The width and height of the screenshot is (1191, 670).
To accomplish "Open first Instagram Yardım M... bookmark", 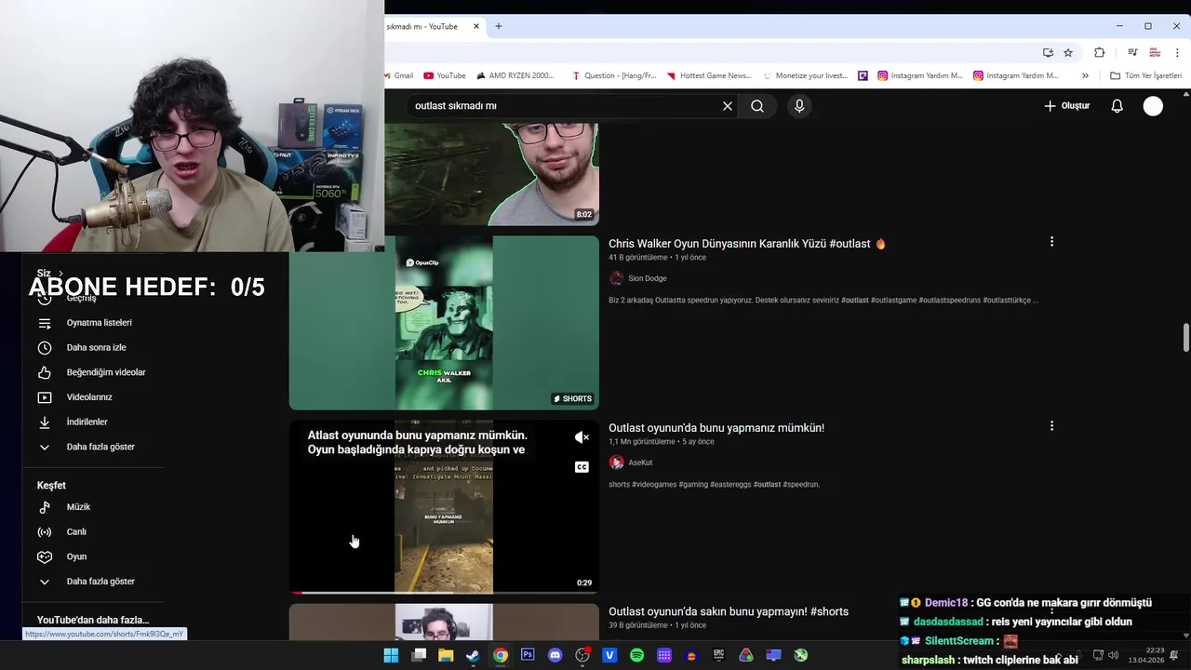I will (920, 75).
